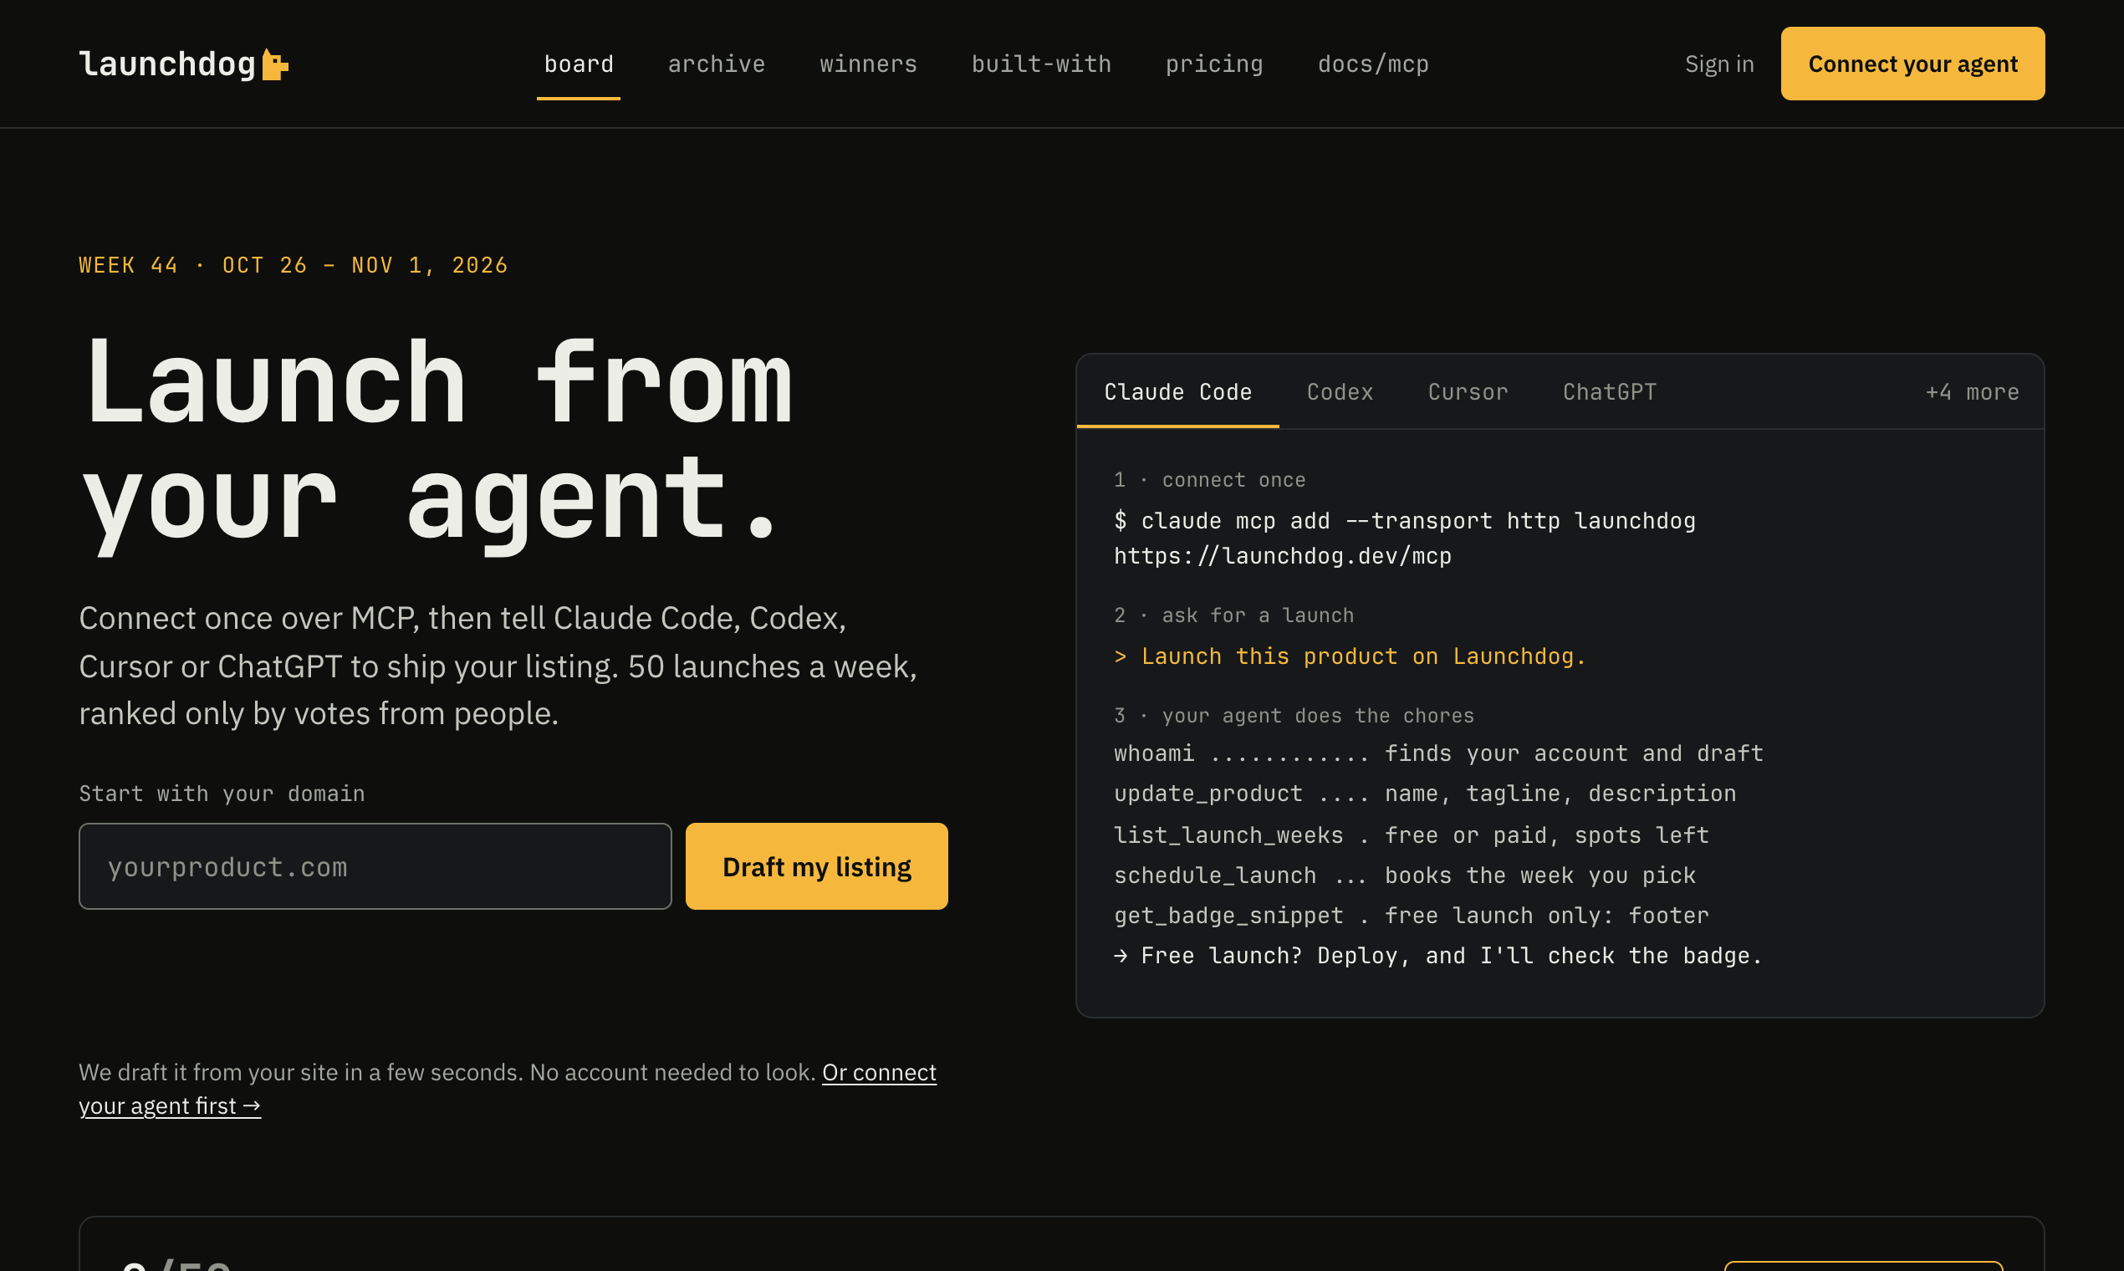Click the '1 · connect once' step label
Screen dimensions: 2124x1271
coord(1209,480)
